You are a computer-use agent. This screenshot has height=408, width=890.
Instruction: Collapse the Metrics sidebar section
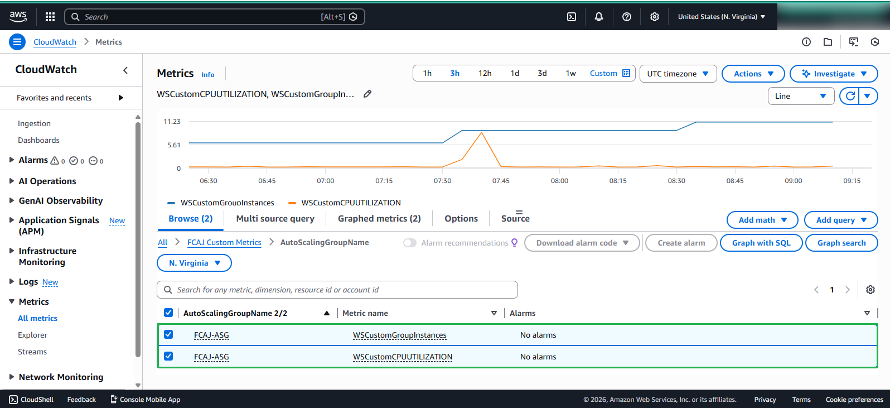pyautogui.click(x=12, y=301)
